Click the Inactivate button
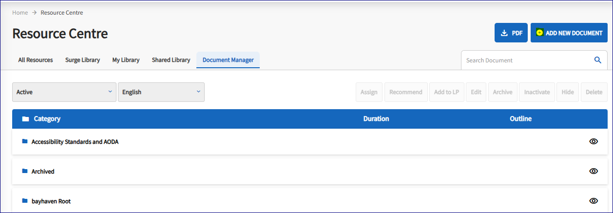Viewport: 613px width, 213px height. 537,92
